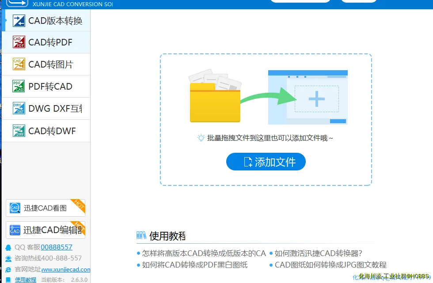The image size is (433, 283).
Task: Click the DWG to DWF icon
Action: [19, 131]
